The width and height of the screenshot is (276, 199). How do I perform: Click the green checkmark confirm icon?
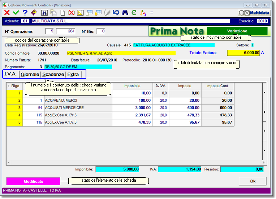coord(16,13)
